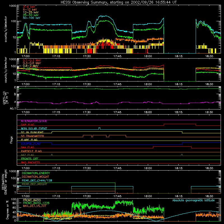The height and width of the screenshot is (224, 224).
Task: Click the REAR_DEC_CHAN/128 legend label
Action: pos(37,180)
